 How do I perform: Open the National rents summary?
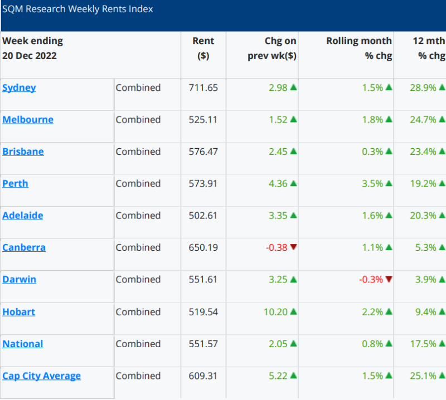[23, 344]
